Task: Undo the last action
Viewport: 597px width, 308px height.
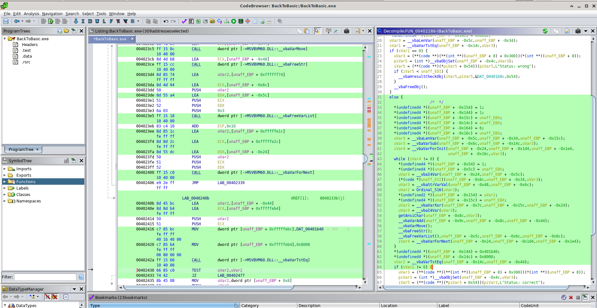Action: tap(166, 21)
